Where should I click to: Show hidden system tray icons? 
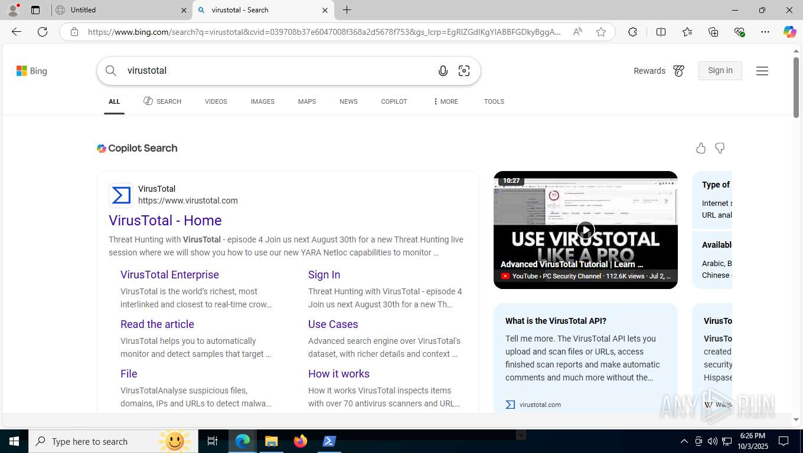point(684,441)
